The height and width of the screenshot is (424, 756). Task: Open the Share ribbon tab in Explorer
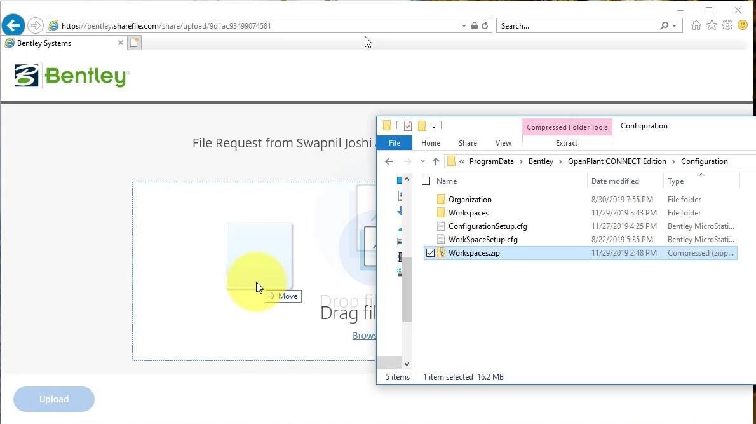click(x=468, y=143)
